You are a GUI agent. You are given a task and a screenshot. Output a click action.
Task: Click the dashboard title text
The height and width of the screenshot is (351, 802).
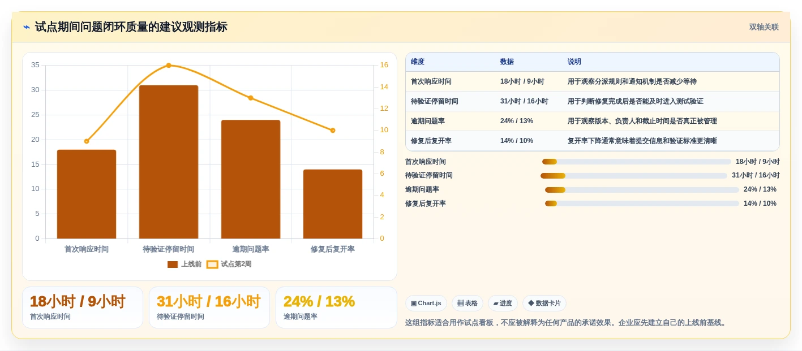[131, 27]
